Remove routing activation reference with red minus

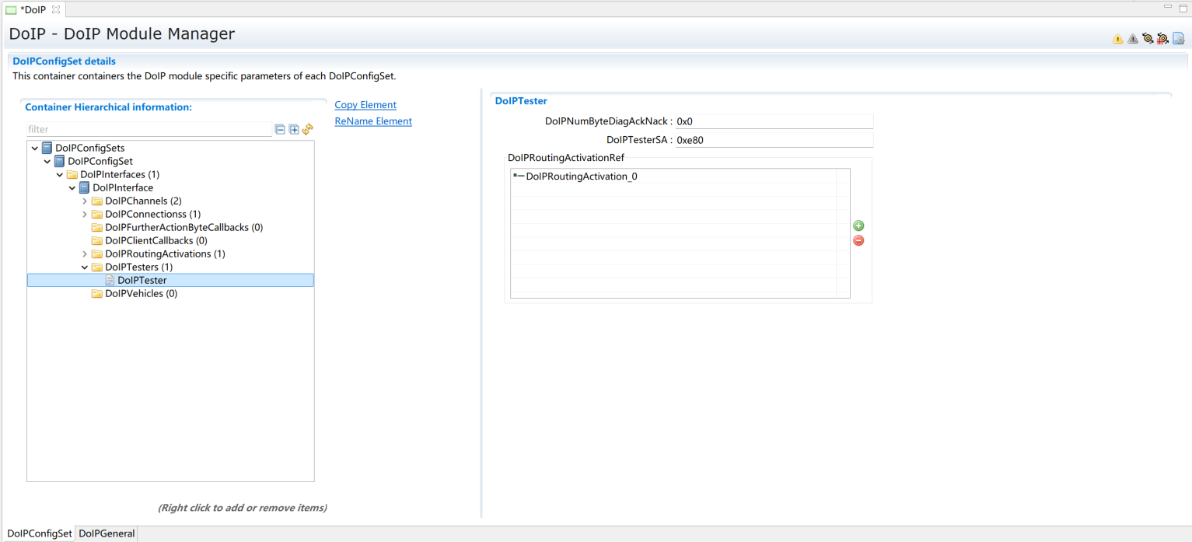click(858, 240)
